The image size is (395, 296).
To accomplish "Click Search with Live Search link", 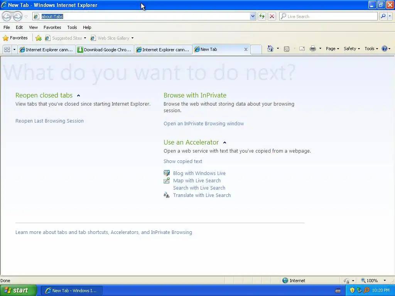I will tap(199, 188).
